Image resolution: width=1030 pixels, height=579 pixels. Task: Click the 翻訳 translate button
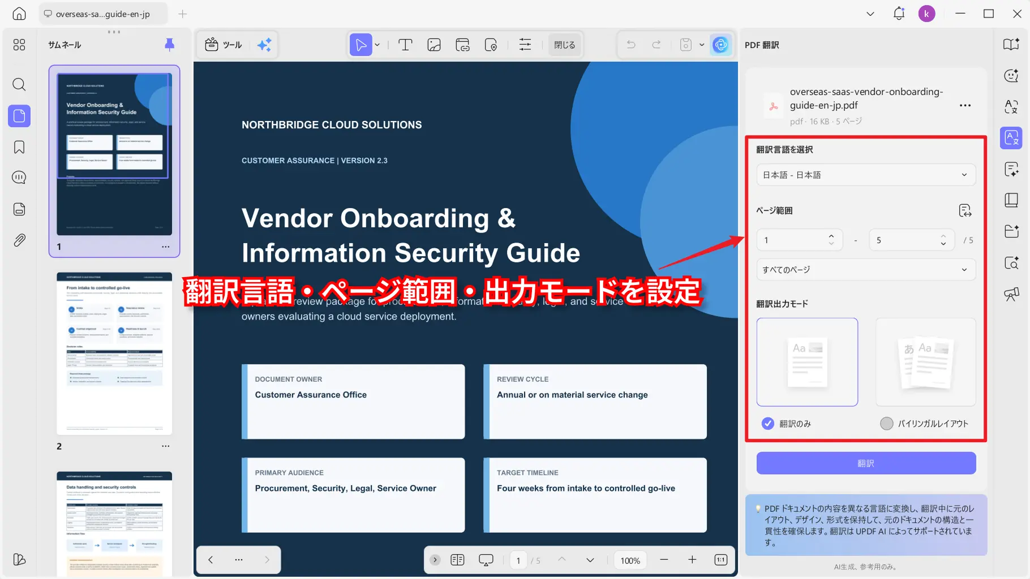tap(866, 463)
